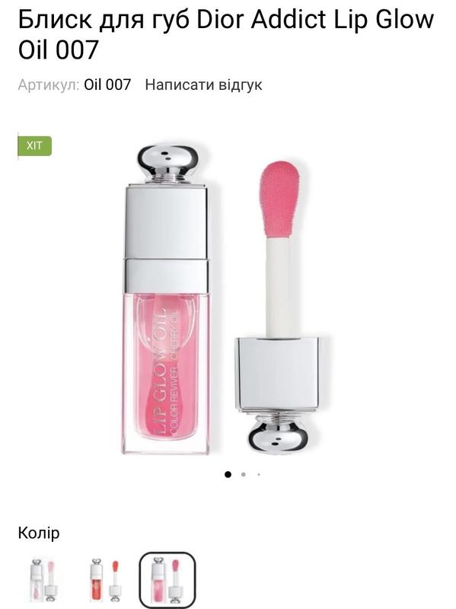Click the 'Колір' section label
The height and width of the screenshot is (609, 456).
pos(39,534)
